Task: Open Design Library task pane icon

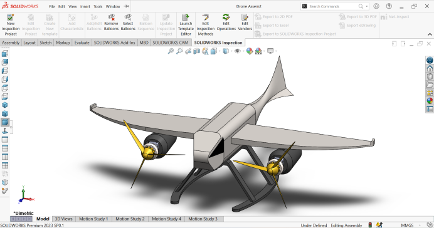Action: coord(430,76)
